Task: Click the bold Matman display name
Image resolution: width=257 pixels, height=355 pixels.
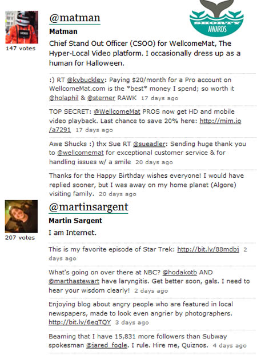Action: point(63,31)
